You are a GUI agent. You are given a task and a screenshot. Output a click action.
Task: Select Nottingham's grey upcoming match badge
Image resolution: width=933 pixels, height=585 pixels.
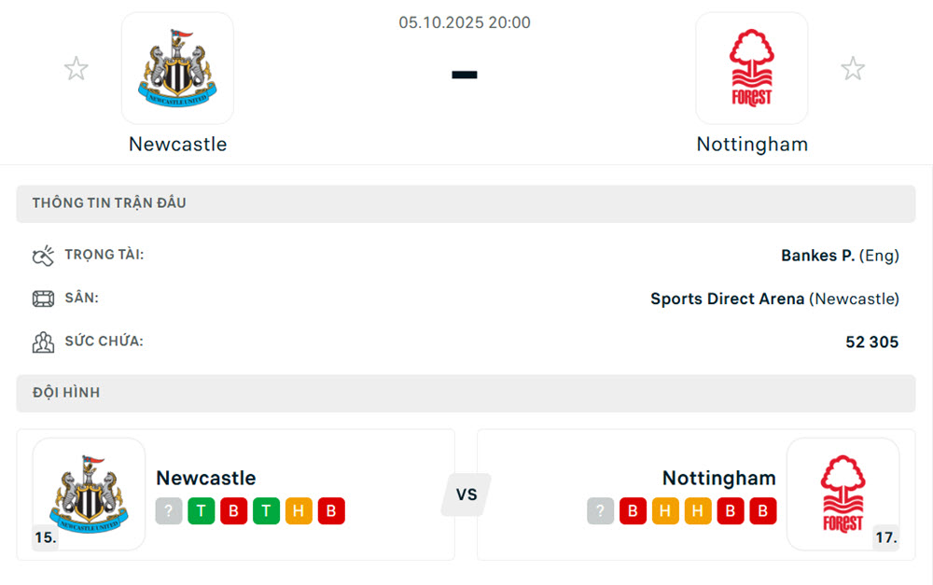600,511
